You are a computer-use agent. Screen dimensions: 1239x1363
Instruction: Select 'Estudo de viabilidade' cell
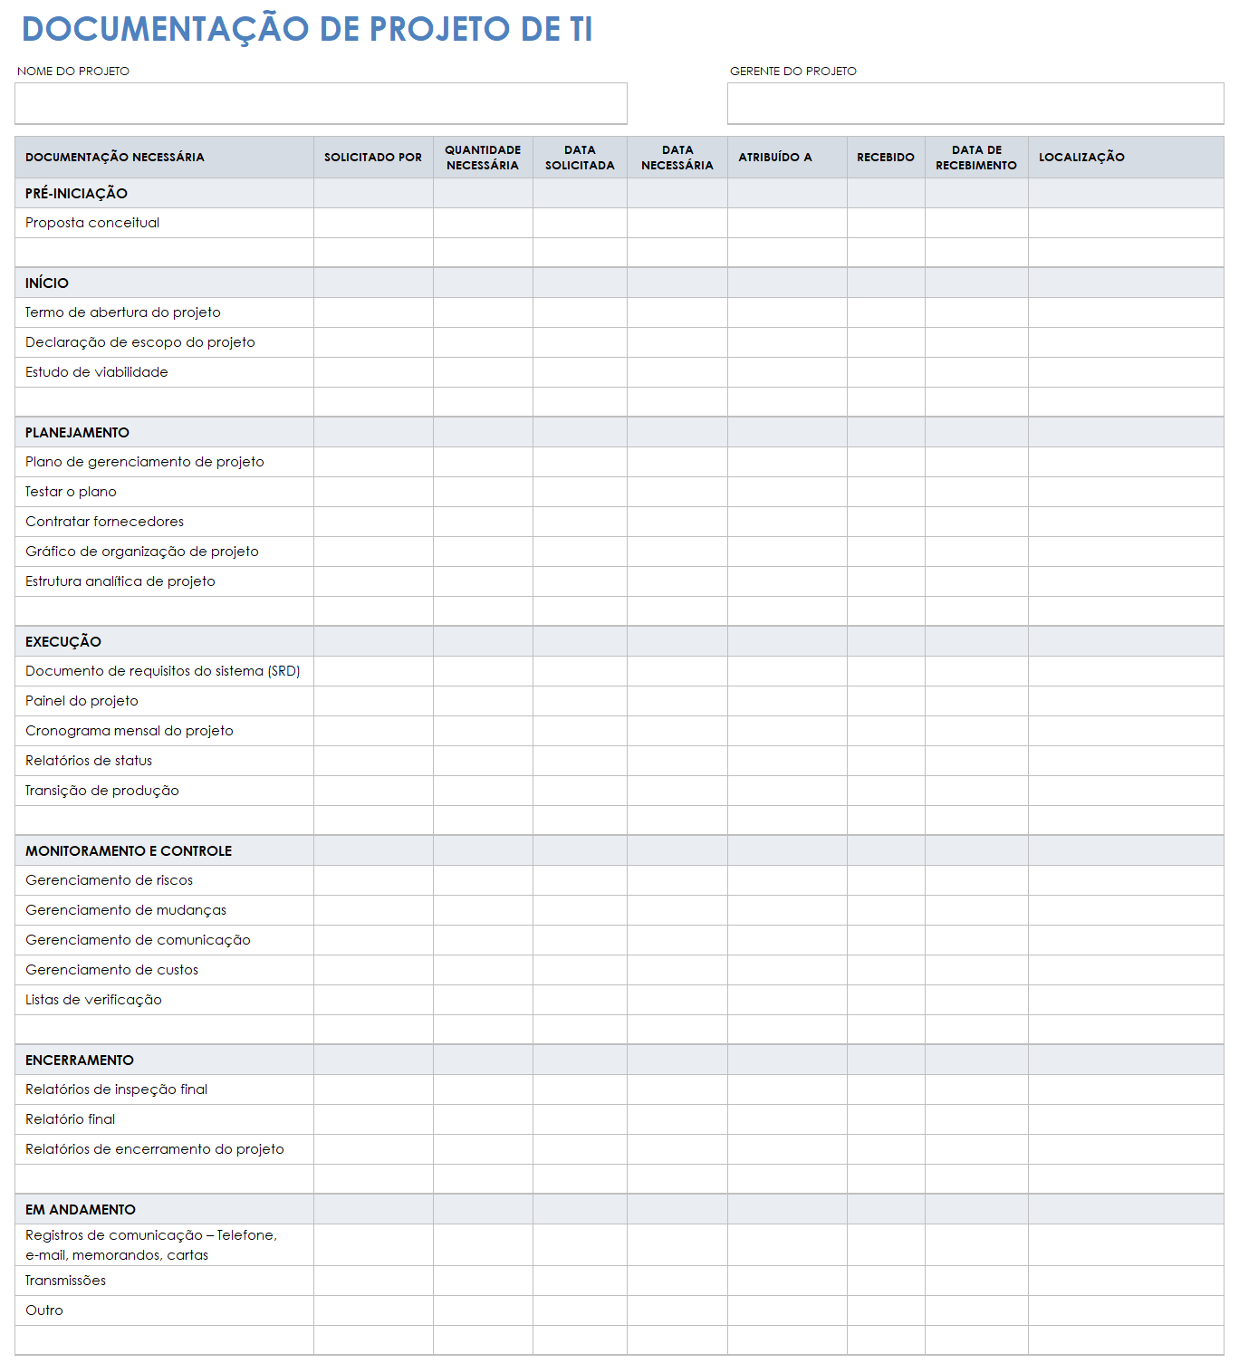[165, 372]
